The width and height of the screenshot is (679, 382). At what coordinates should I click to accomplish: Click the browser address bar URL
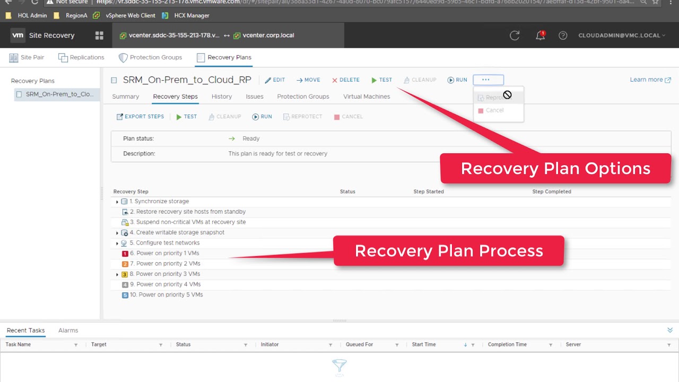tap(365, 2)
